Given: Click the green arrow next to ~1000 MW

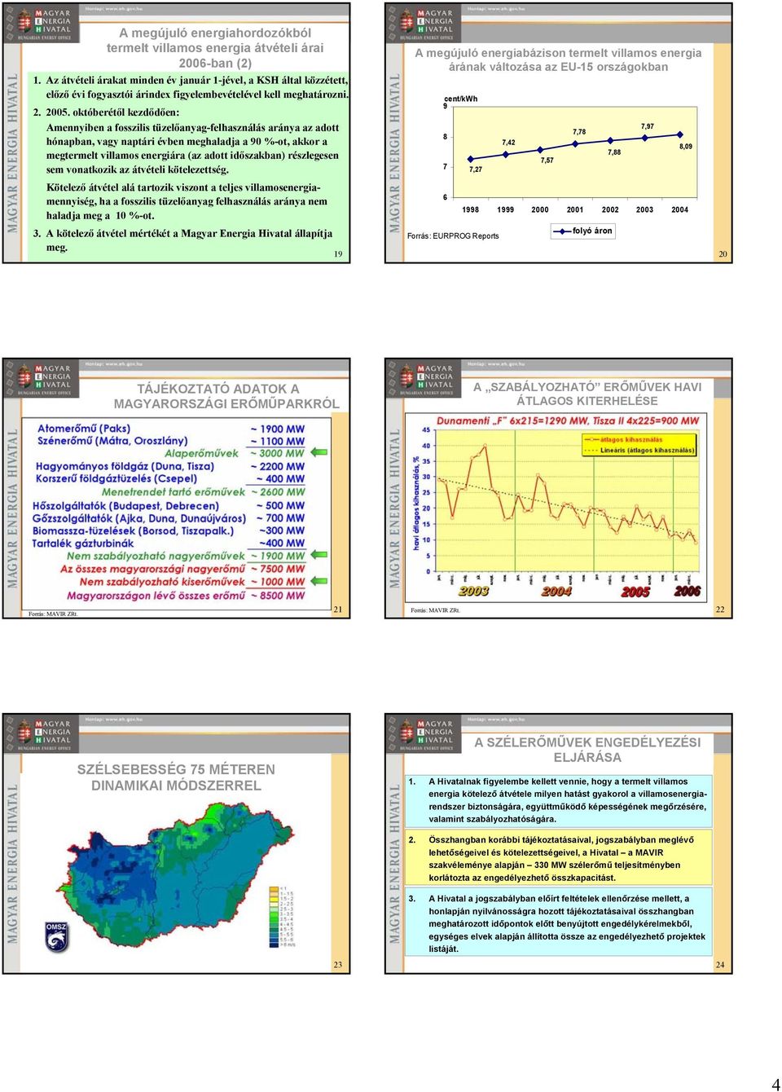Looking at the screenshot, I should coord(319,581).
